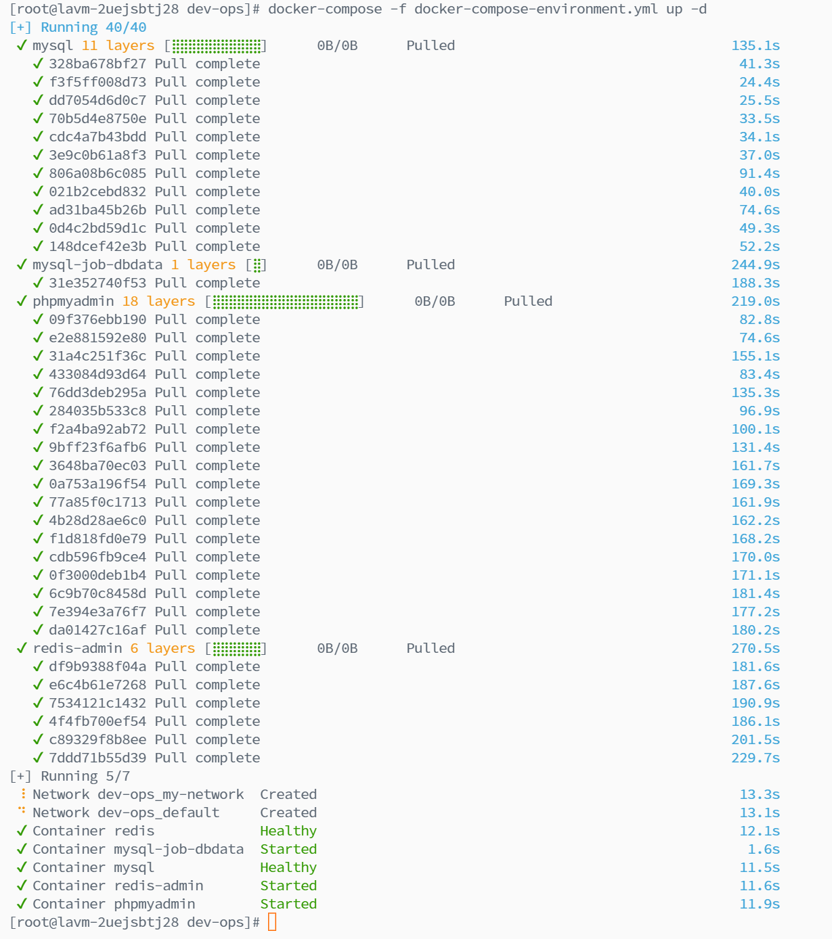Click the checkmark beside mysql-job-dbdata image
832x939 pixels.
pyautogui.click(x=22, y=265)
